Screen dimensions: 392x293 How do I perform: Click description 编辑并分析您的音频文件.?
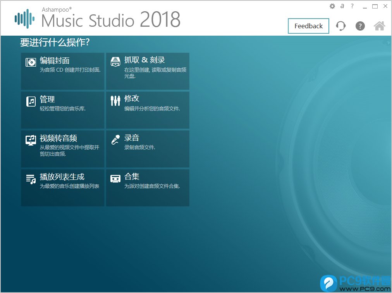(152, 109)
